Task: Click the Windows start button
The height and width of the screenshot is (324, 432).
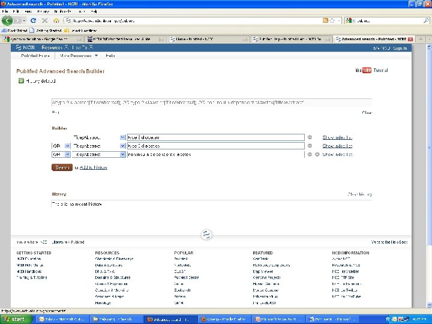Action: [x=16, y=319]
